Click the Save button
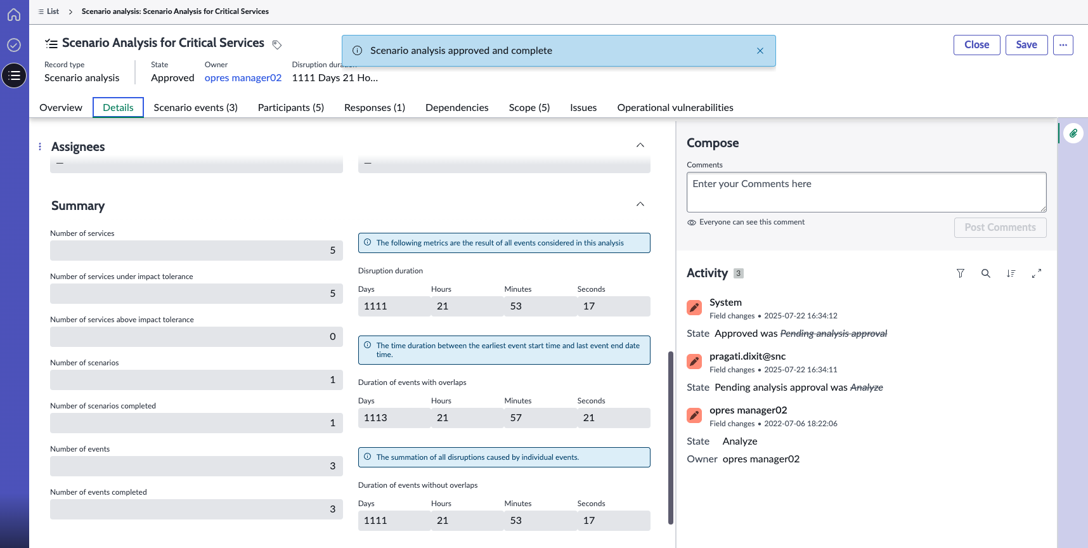1088x548 pixels. pyautogui.click(x=1026, y=45)
